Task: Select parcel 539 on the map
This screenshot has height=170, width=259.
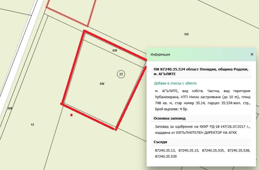Action: [115, 50]
